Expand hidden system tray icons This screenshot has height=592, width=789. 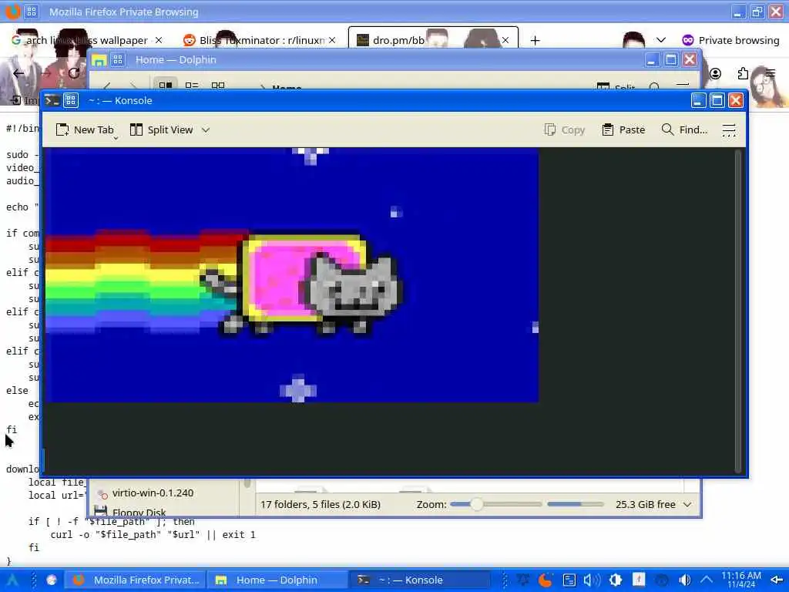pos(707,580)
